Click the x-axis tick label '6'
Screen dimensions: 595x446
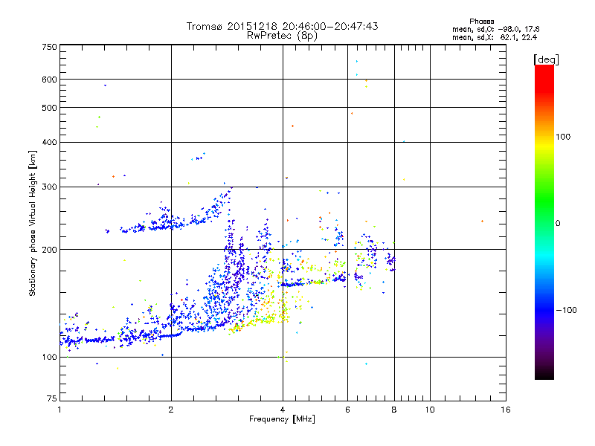pos(347,410)
